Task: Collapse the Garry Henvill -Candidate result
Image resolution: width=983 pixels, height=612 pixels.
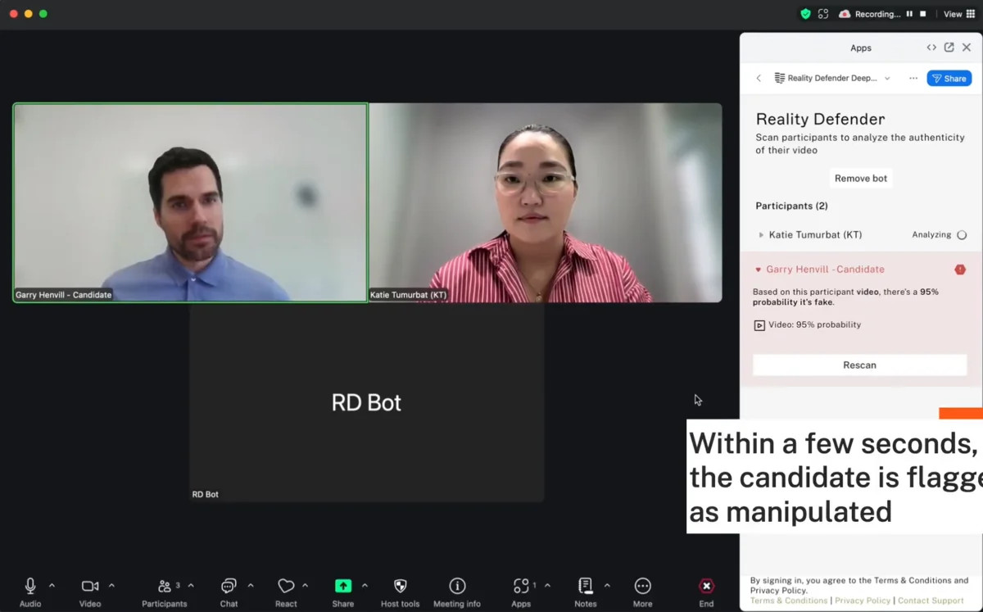Action: click(x=759, y=269)
